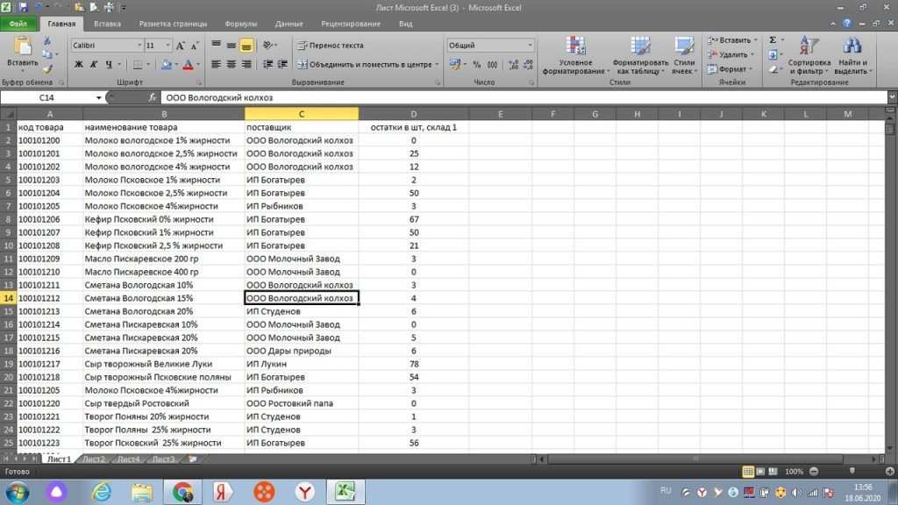Toggle Перенос текста (wrap text)
Viewport: 898px width, 505px height.
click(x=330, y=45)
